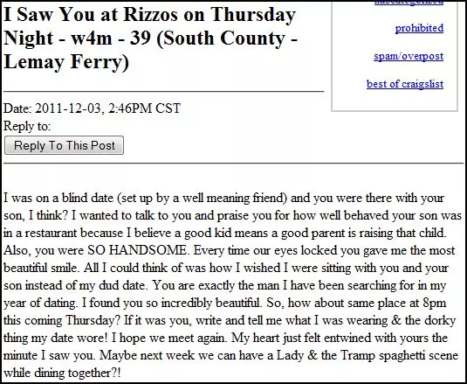Flag the post as spam/overpost
Screen dimensions: 467x384
[409, 56]
